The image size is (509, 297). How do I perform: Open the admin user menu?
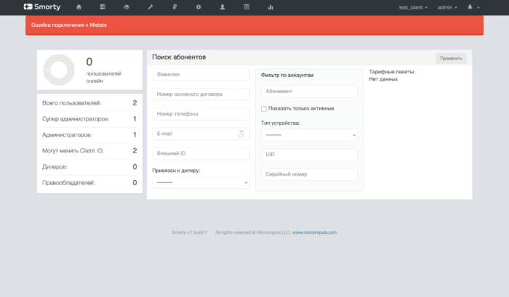pyautogui.click(x=447, y=7)
